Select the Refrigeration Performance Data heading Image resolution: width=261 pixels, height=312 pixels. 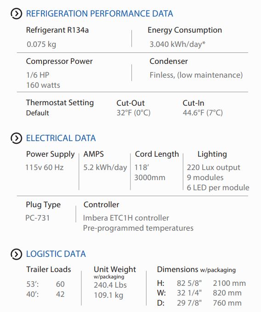coord(99,14)
